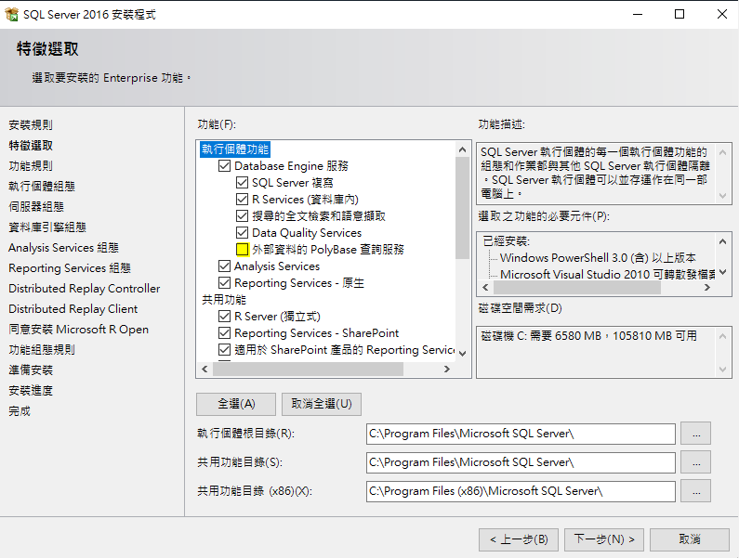Viewport: 739px width, 558px height.
Task: Click Analysis Services 組態 sidebar step
Action: (63, 247)
